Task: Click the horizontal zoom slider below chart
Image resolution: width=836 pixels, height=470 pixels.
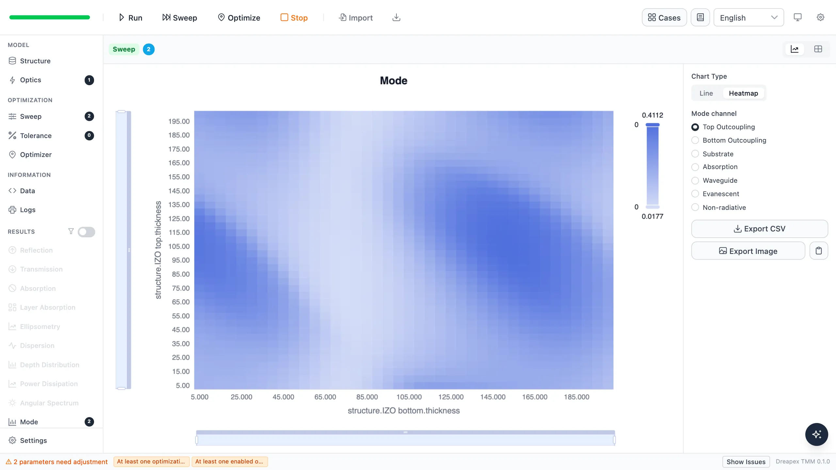Action: click(405, 438)
